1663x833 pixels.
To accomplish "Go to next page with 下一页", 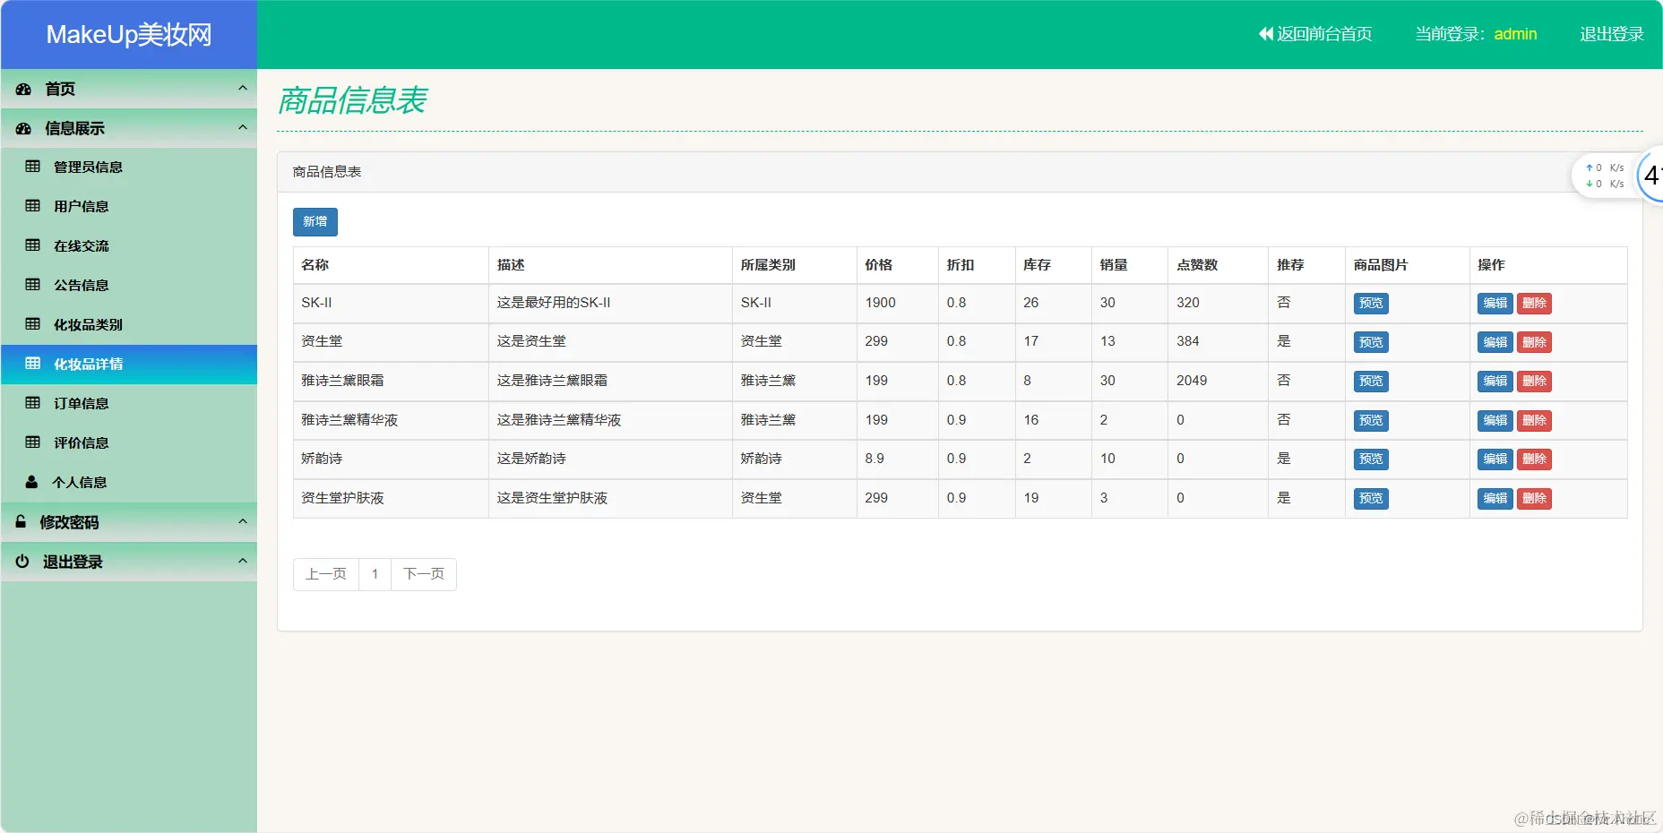I will (424, 574).
